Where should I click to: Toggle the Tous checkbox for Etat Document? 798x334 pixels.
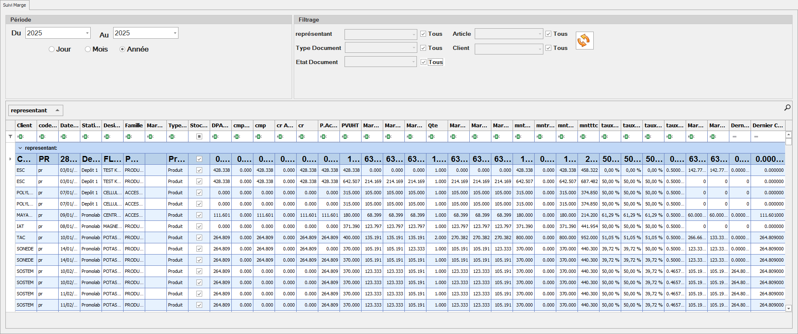424,62
